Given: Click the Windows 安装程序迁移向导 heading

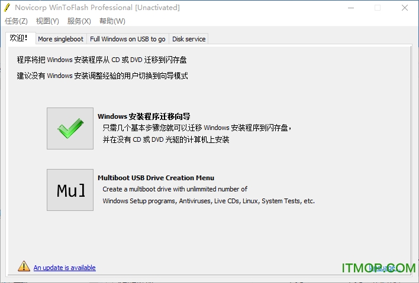Looking at the screenshot, I should [144, 116].
